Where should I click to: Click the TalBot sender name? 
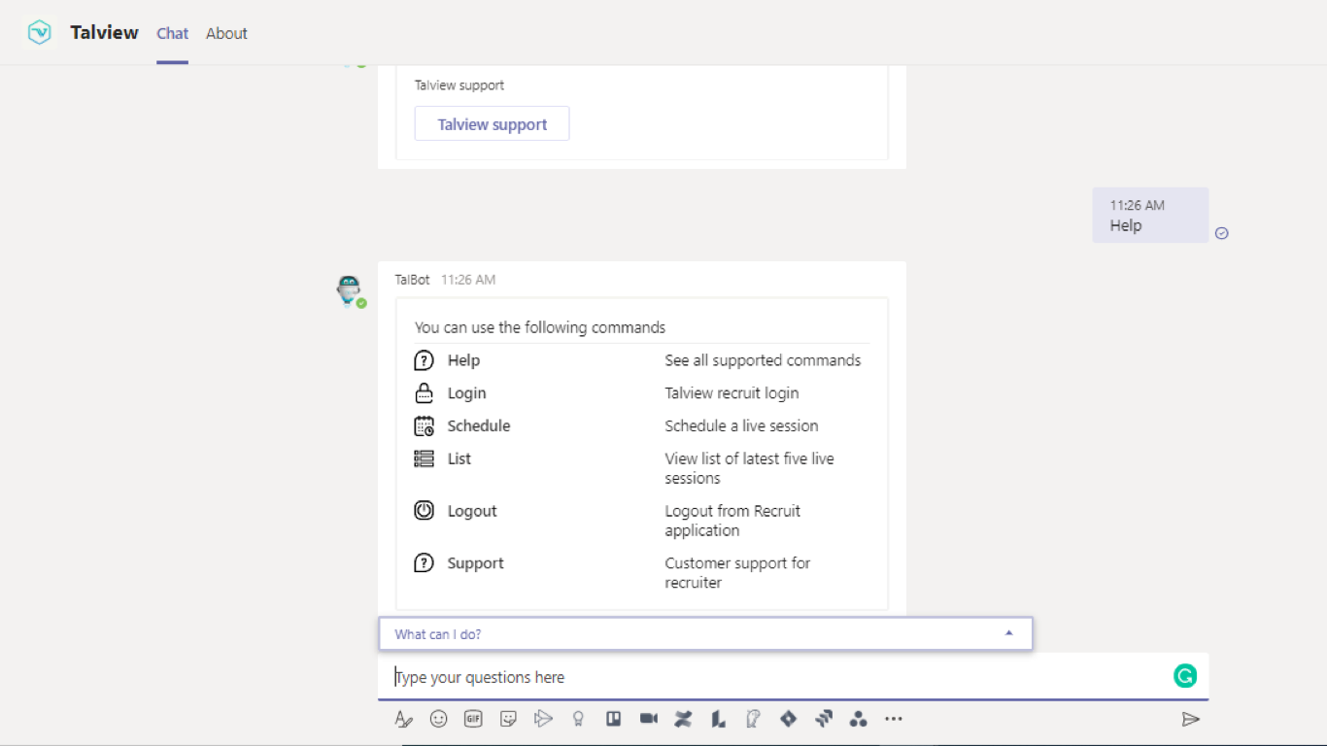click(412, 280)
